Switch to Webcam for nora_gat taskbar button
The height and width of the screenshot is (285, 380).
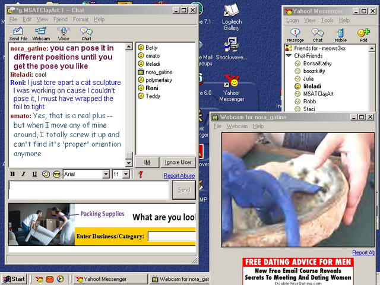click(x=179, y=279)
